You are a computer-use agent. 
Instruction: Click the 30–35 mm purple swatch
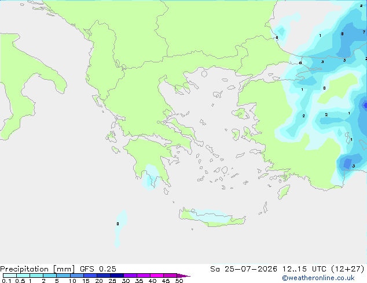(x=130, y=275)
